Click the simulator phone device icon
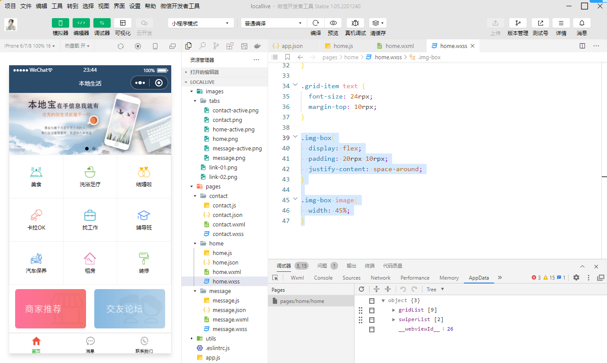The width and height of the screenshot is (607, 363). 155,46
